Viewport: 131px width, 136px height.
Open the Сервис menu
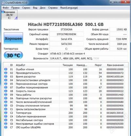(x=26, y=8)
